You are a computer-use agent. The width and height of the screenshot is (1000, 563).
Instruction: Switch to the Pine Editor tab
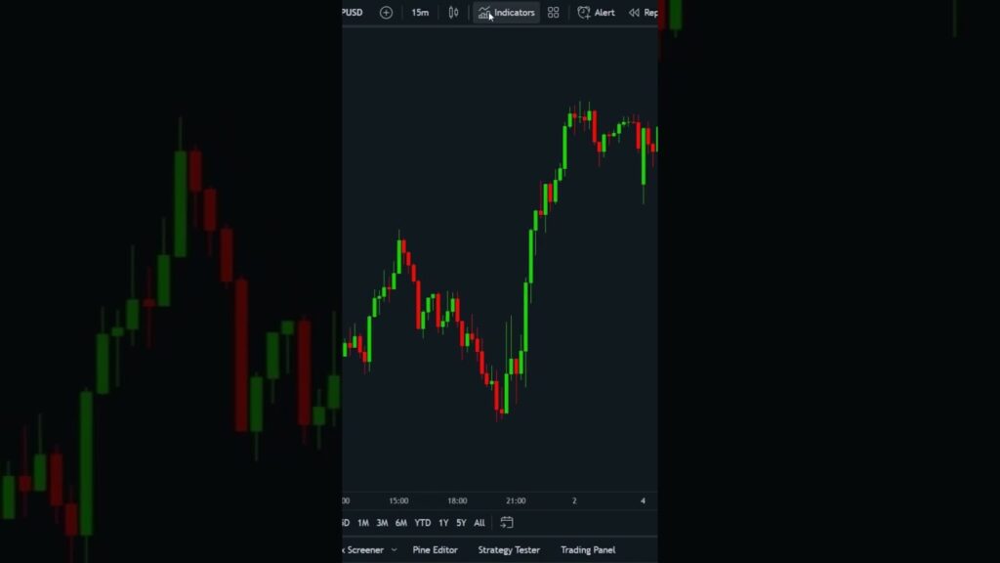[435, 550]
